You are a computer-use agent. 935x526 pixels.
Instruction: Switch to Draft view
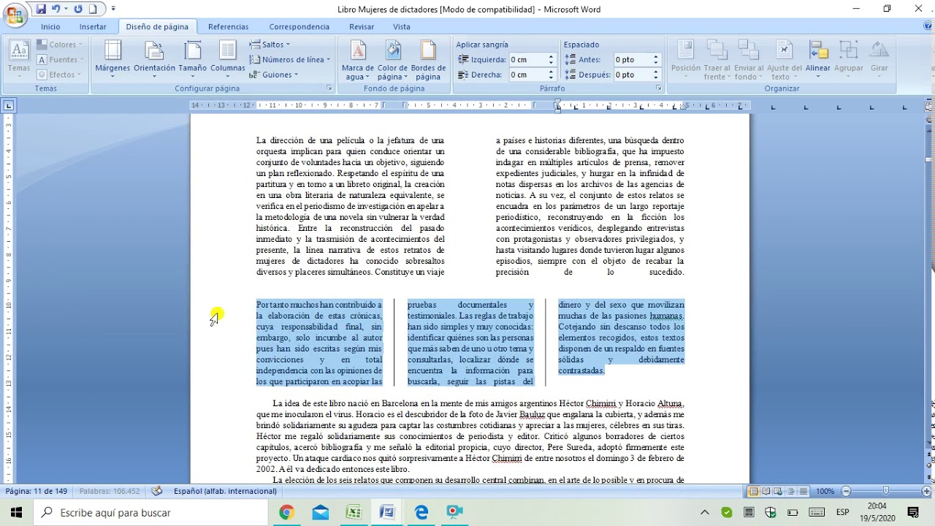click(804, 492)
